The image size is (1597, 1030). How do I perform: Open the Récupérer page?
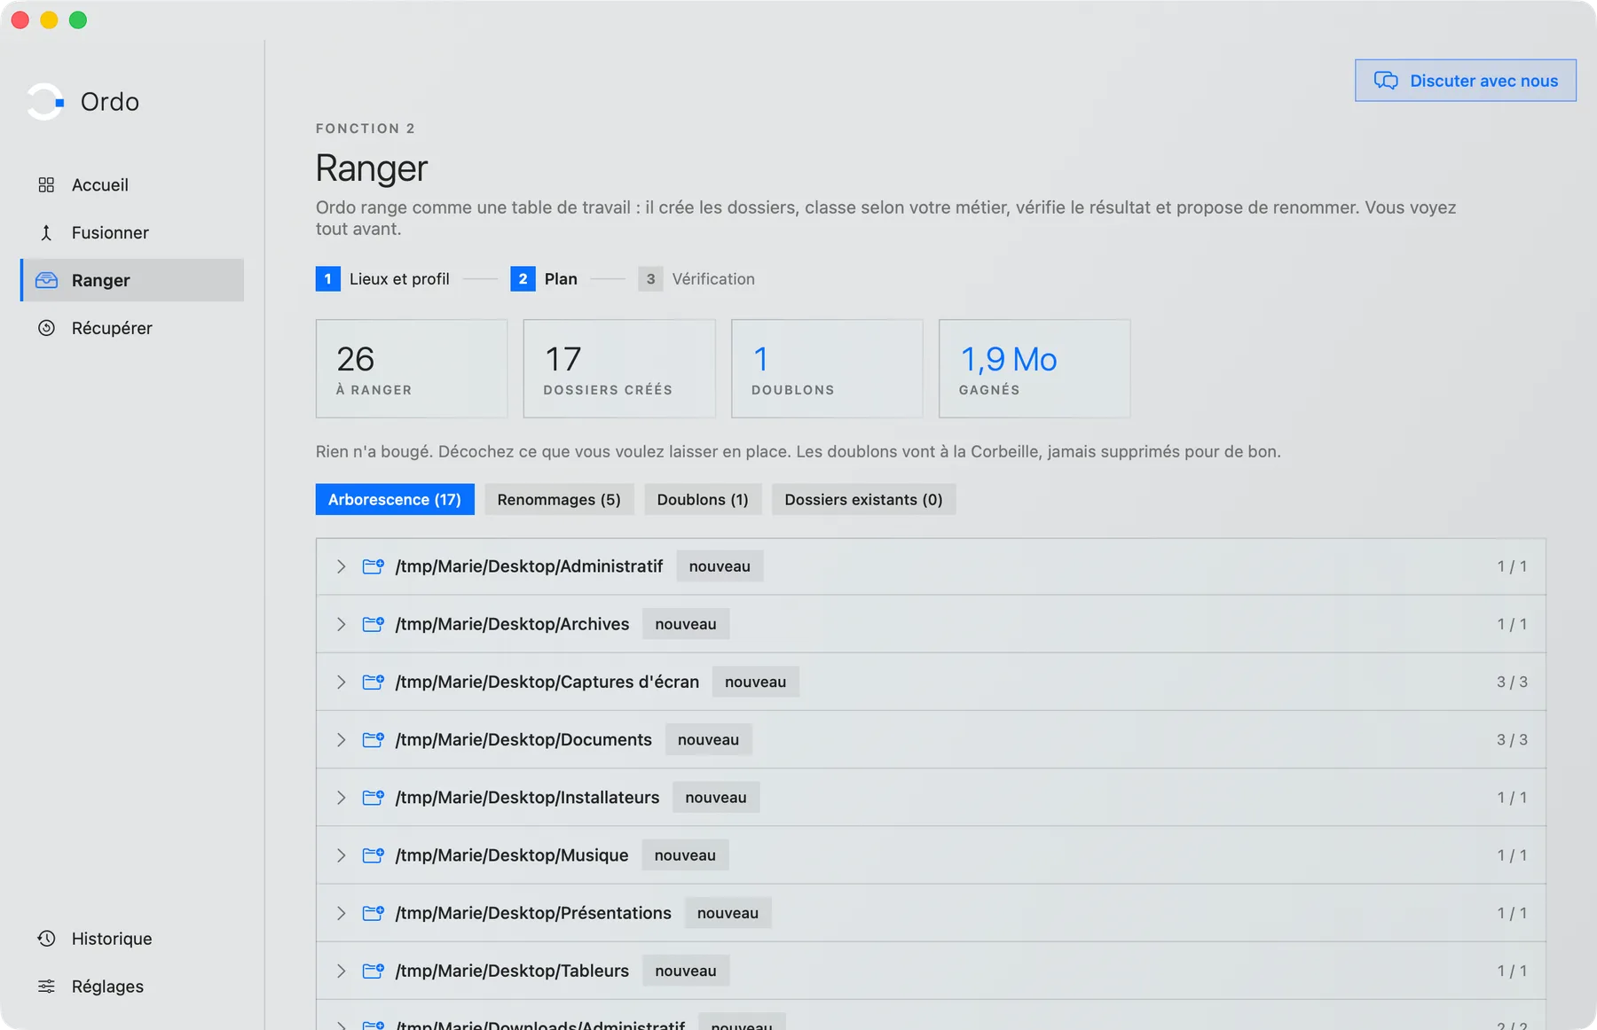(x=132, y=328)
